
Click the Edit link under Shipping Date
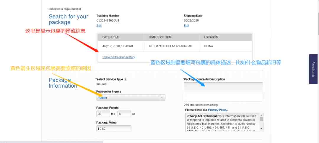click(x=186, y=26)
